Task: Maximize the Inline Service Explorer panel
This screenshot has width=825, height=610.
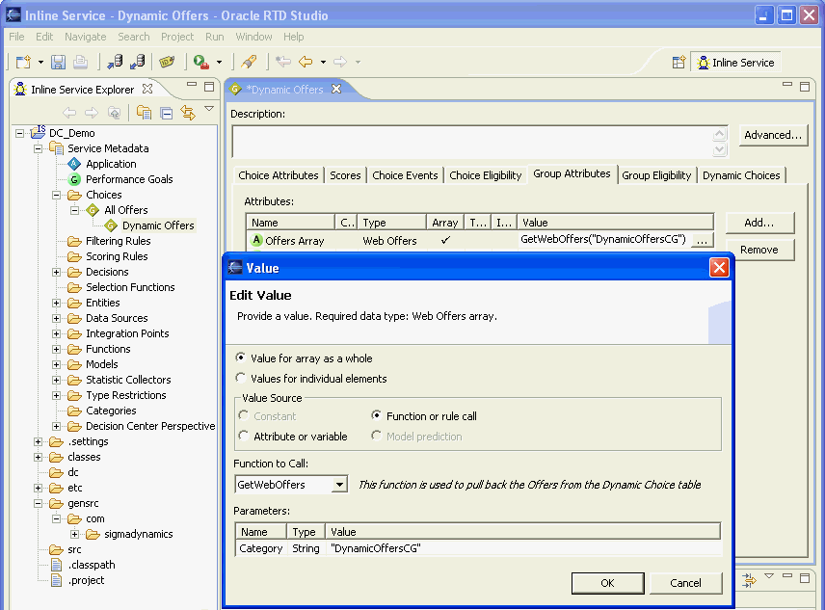Action: click(209, 86)
